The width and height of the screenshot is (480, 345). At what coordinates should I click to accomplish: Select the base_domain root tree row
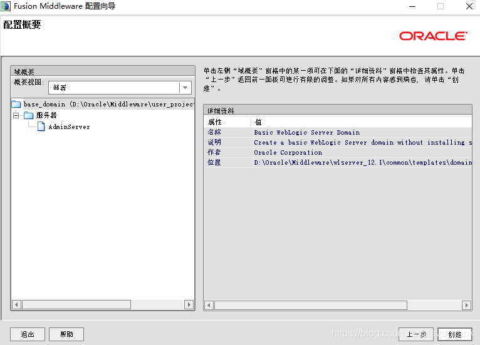pyautogui.click(x=103, y=105)
